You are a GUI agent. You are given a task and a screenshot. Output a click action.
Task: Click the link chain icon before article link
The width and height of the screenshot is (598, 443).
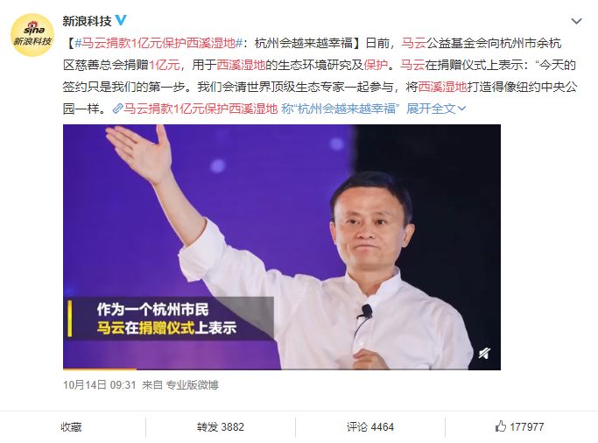point(117,109)
